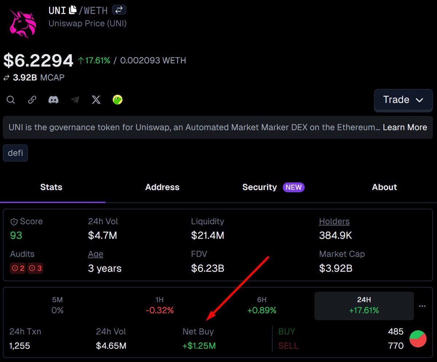Screen dimensions: 437x362
Task: Click the FDV value $6.23B
Action: tap(208, 269)
